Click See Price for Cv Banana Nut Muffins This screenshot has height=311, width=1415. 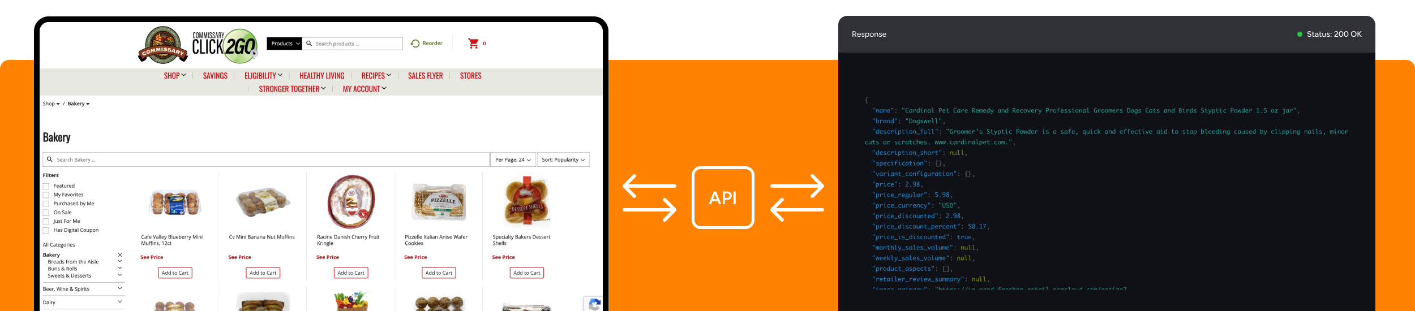click(x=239, y=257)
